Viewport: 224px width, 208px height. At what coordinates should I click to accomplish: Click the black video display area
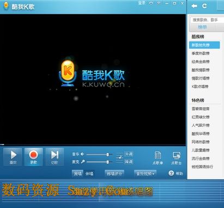(93, 79)
